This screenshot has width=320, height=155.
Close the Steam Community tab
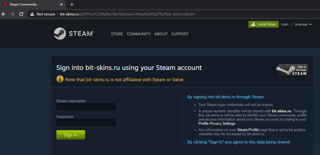61,4
